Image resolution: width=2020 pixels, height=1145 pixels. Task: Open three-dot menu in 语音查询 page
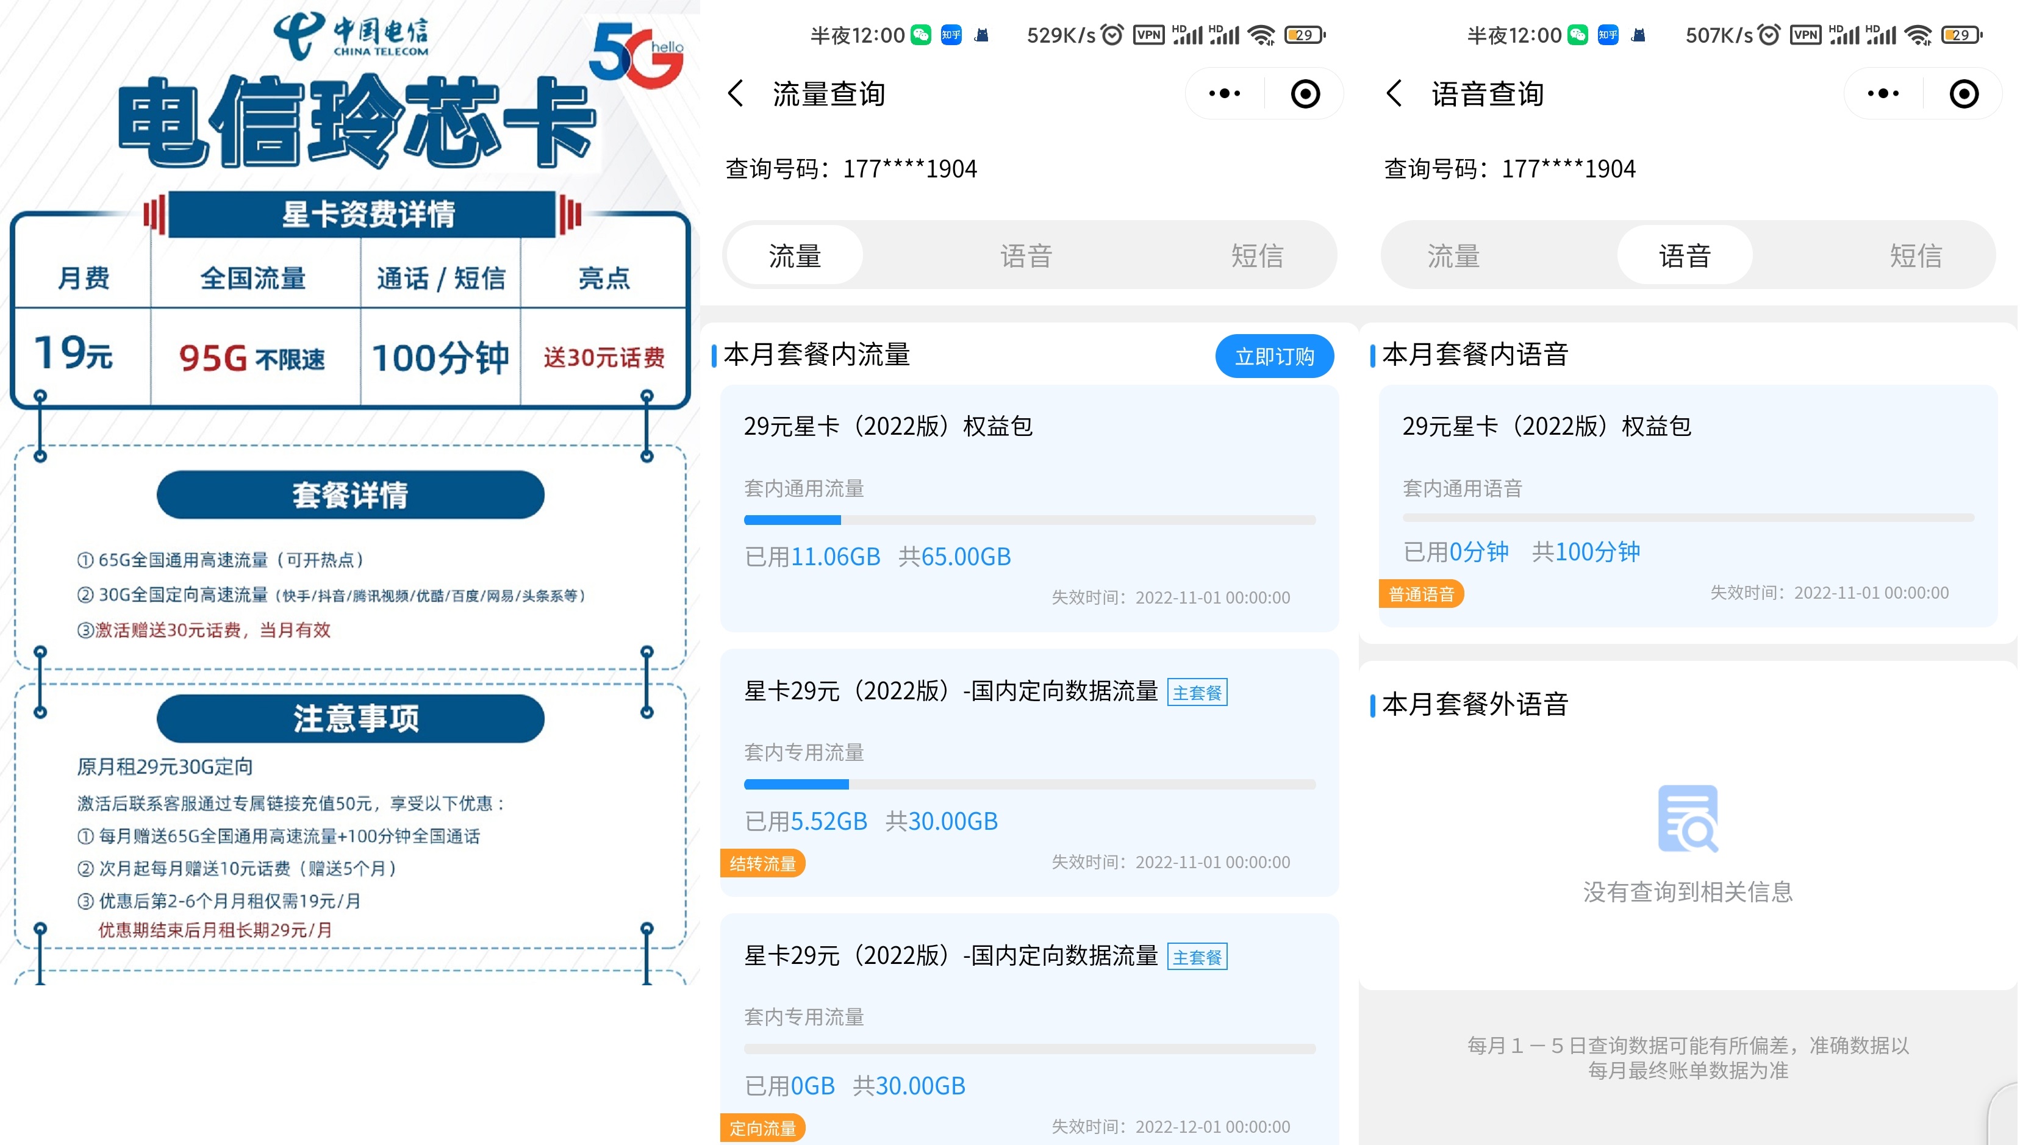[1882, 93]
